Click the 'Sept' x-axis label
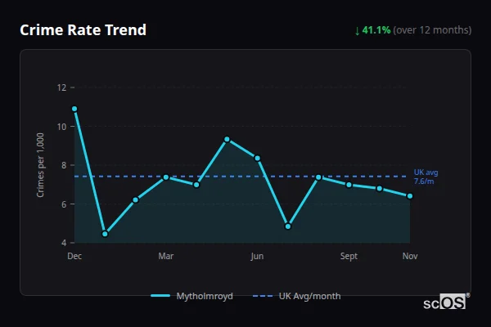 click(349, 256)
